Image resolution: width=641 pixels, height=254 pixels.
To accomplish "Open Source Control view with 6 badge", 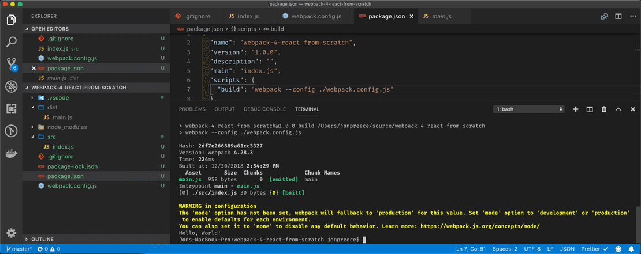I will pyautogui.click(x=11, y=64).
